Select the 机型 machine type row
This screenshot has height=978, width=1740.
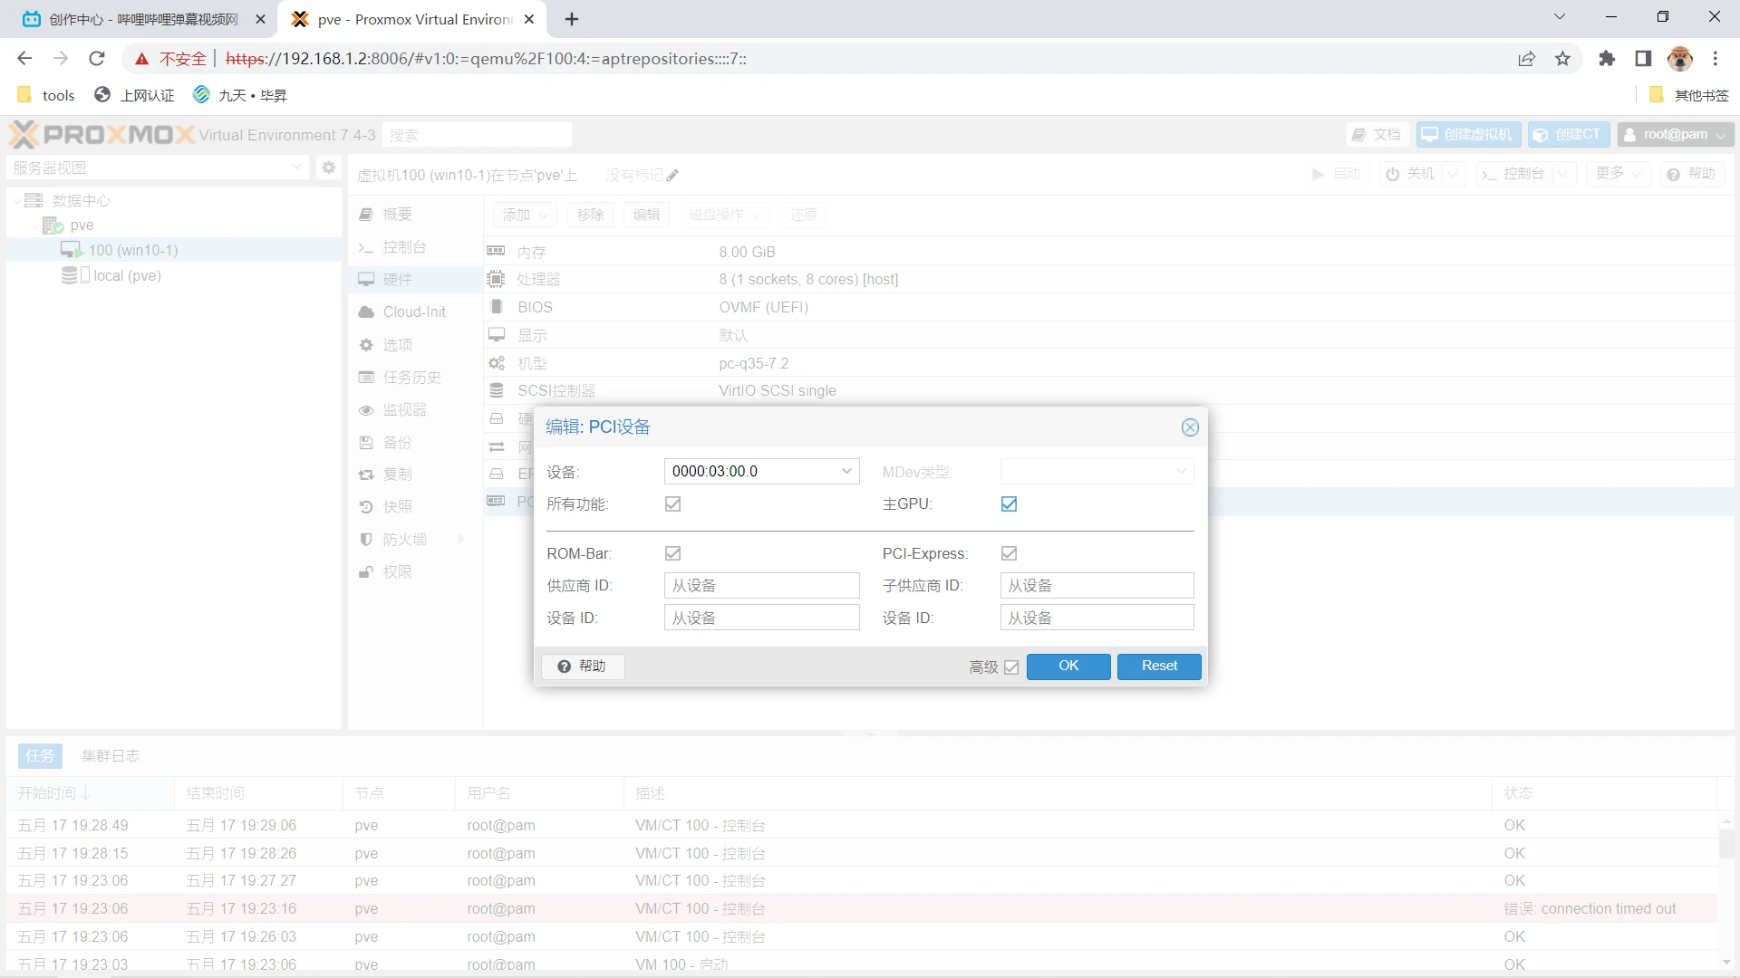click(x=1111, y=363)
